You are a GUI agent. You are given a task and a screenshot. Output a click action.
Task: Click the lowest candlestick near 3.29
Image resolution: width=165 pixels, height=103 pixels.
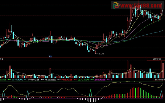click(96, 50)
